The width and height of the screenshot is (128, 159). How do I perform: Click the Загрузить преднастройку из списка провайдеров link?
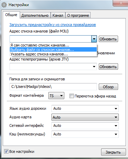pos(53,25)
